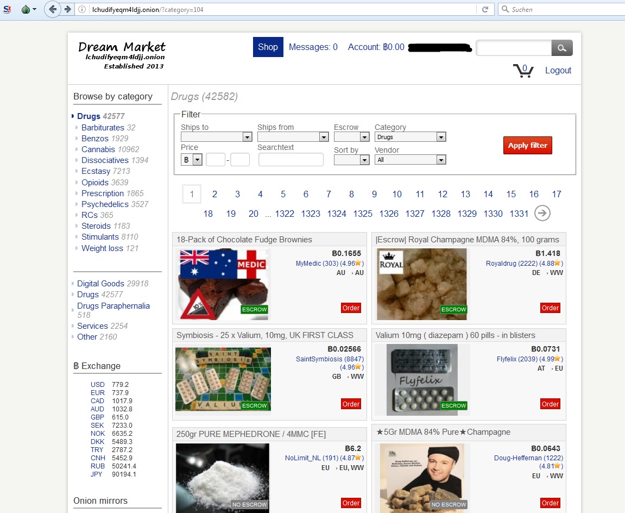Click the Searchtext input field

291,160
